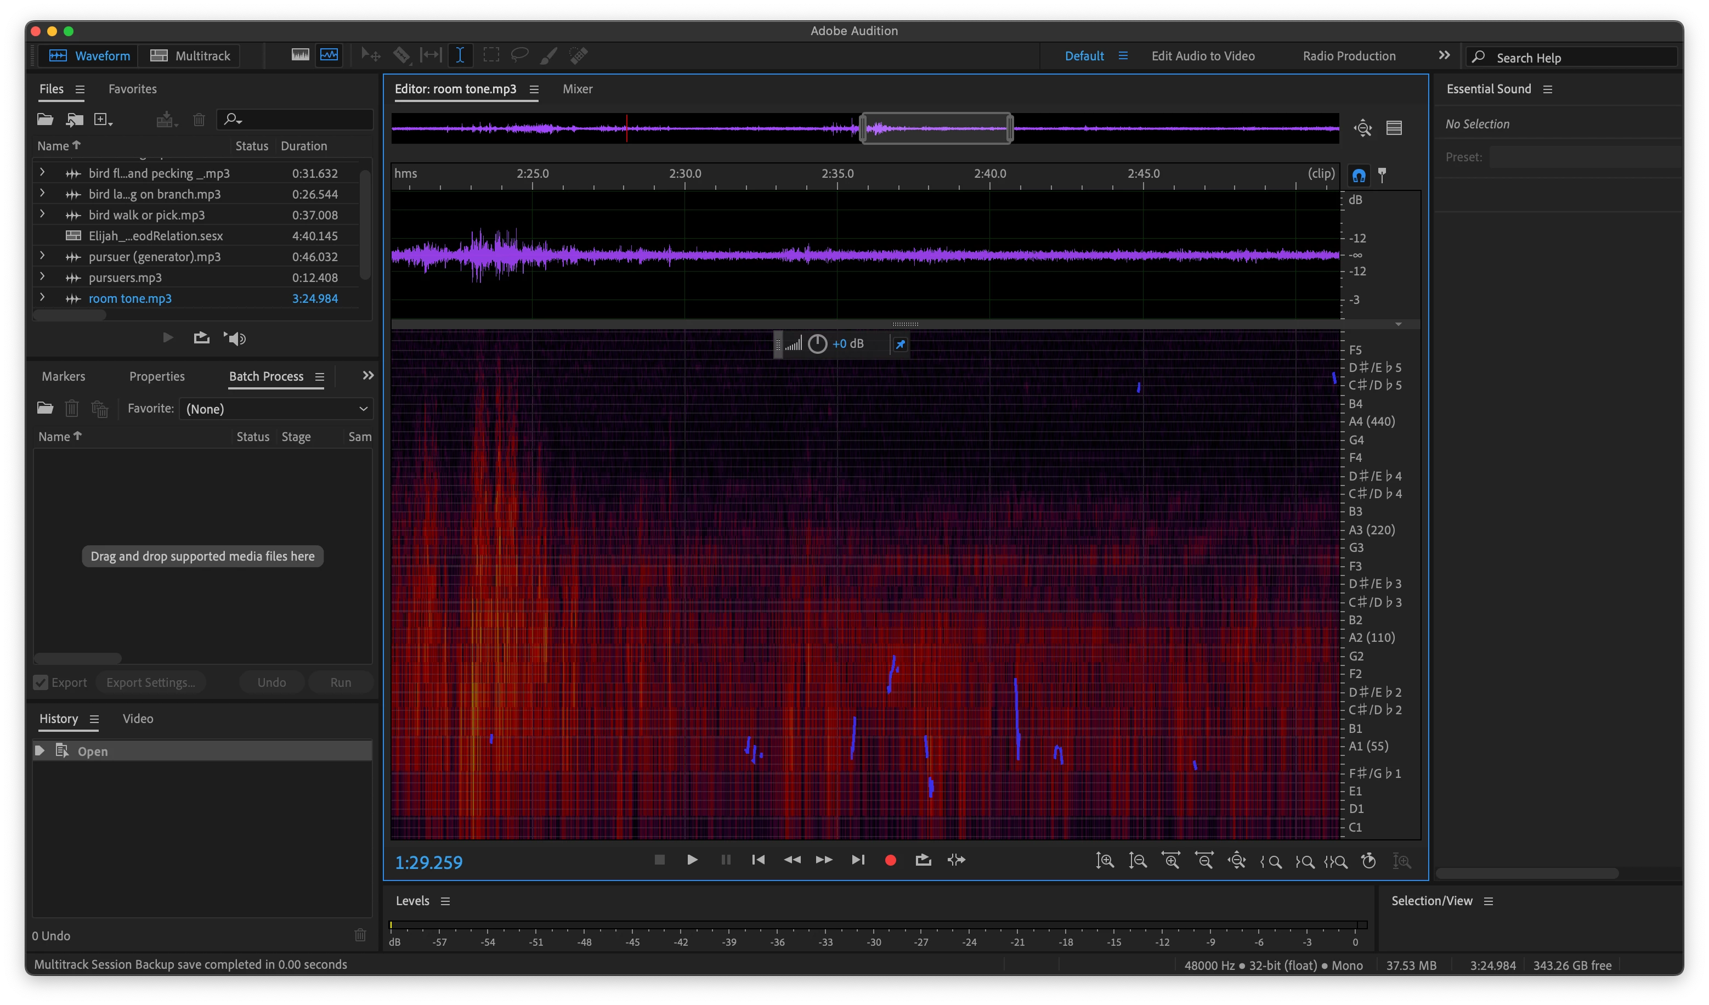
Task: Select the Spot Healing Brush tool
Action: pos(579,55)
